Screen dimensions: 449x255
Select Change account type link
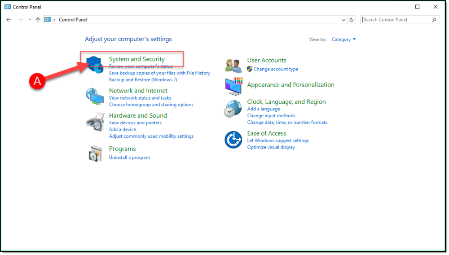click(x=276, y=69)
